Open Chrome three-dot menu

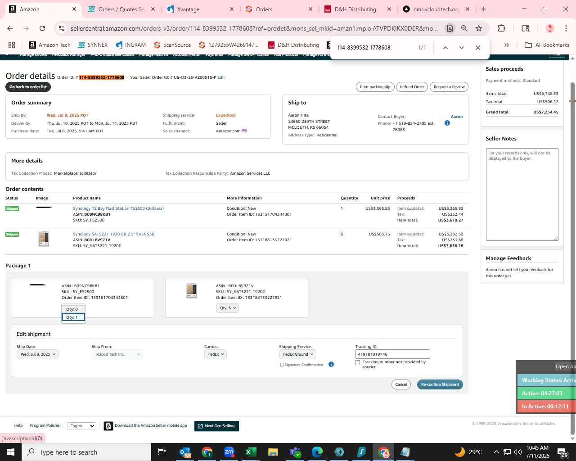coord(566,28)
